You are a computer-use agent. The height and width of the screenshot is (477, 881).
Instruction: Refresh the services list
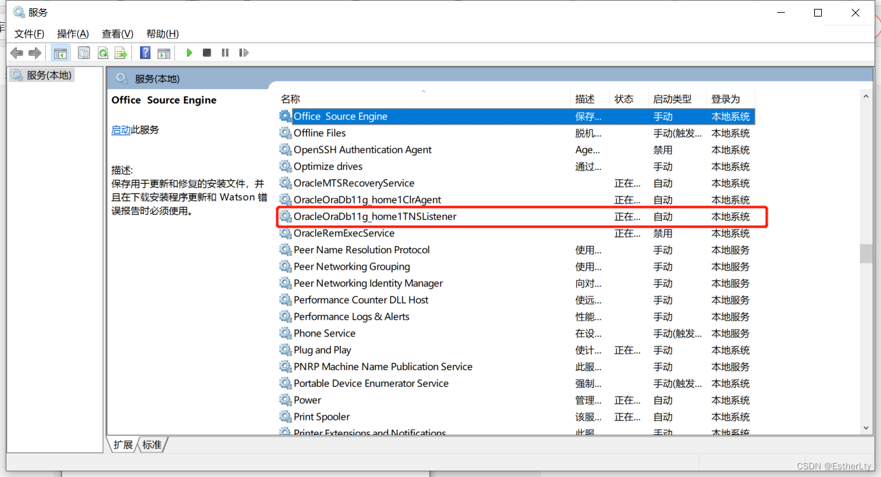[x=102, y=53]
